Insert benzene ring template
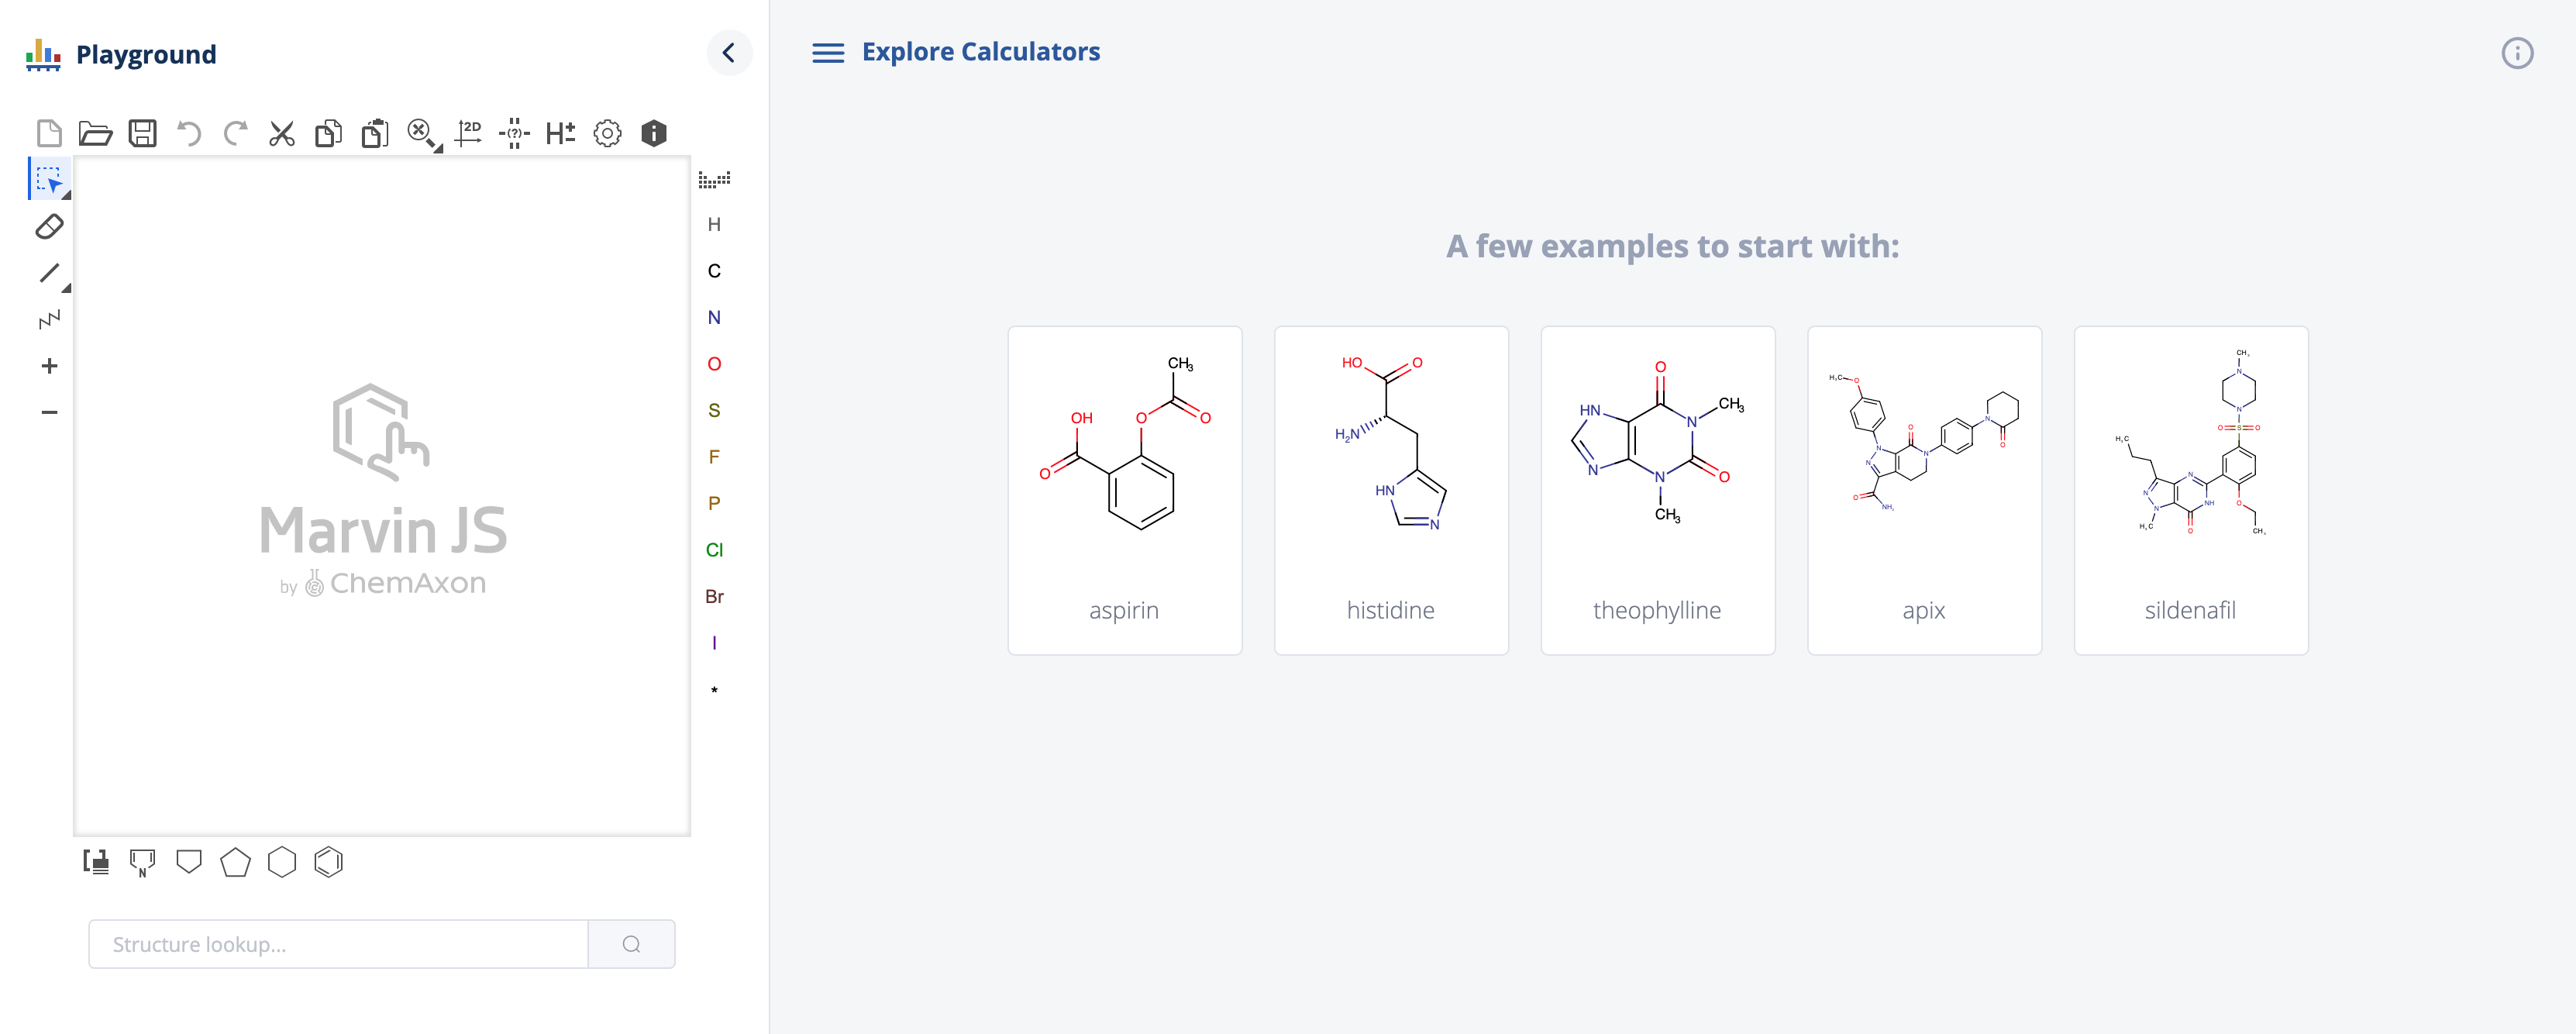This screenshot has width=2576, height=1034. (x=328, y=862)
